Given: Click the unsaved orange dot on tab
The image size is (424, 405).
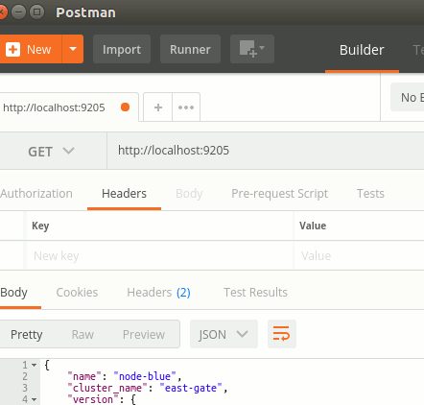Looking at the screenshot, I should click(x=126, y=107).
